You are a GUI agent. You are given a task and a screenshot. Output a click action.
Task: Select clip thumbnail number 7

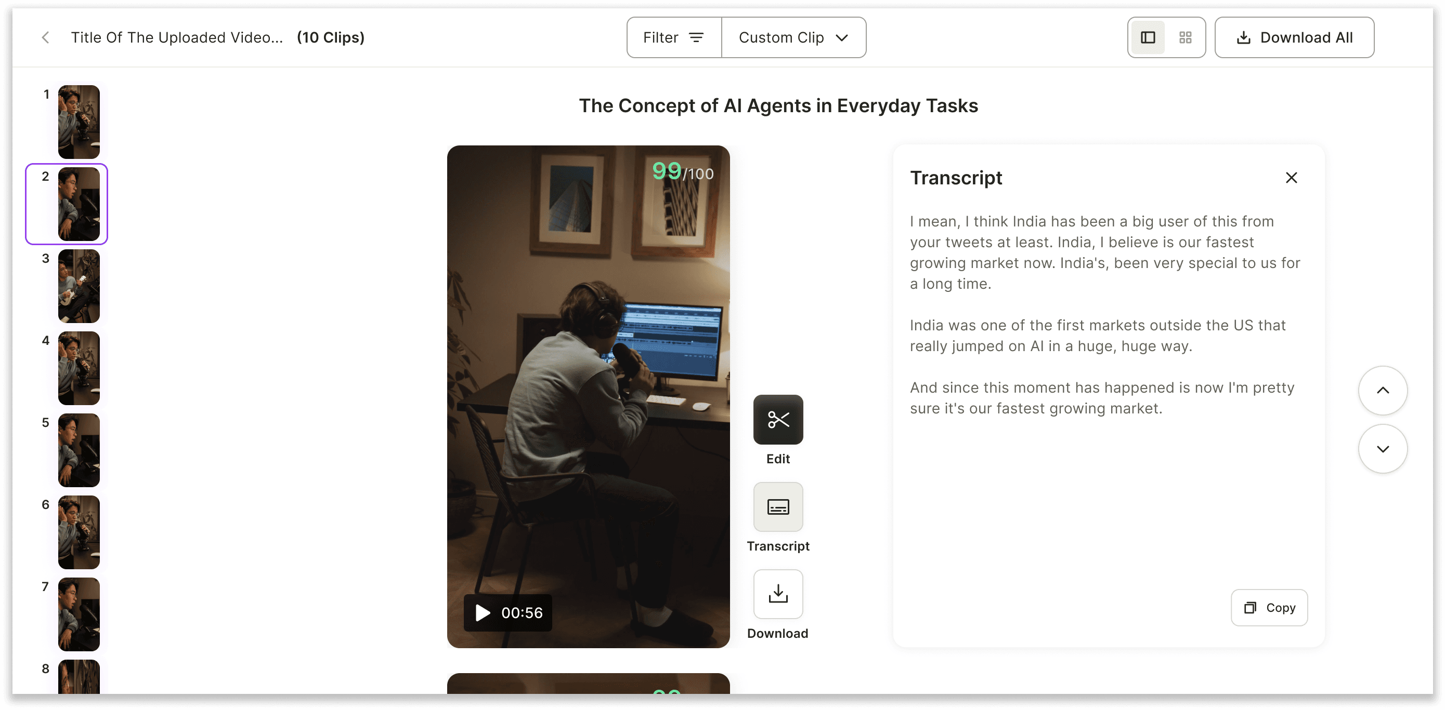coord(79,615)
